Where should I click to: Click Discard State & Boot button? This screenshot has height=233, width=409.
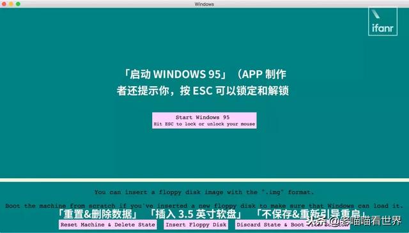click(293, 225)
